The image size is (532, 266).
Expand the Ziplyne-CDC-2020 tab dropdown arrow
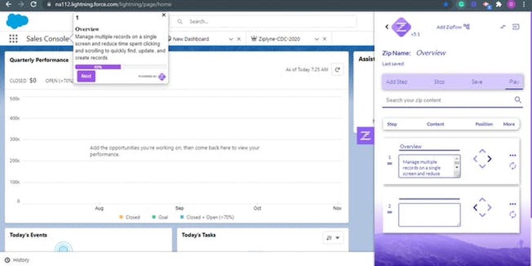(x=316, y=39)
